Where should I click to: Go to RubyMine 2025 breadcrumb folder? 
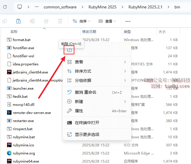click(x=102, y=7)
